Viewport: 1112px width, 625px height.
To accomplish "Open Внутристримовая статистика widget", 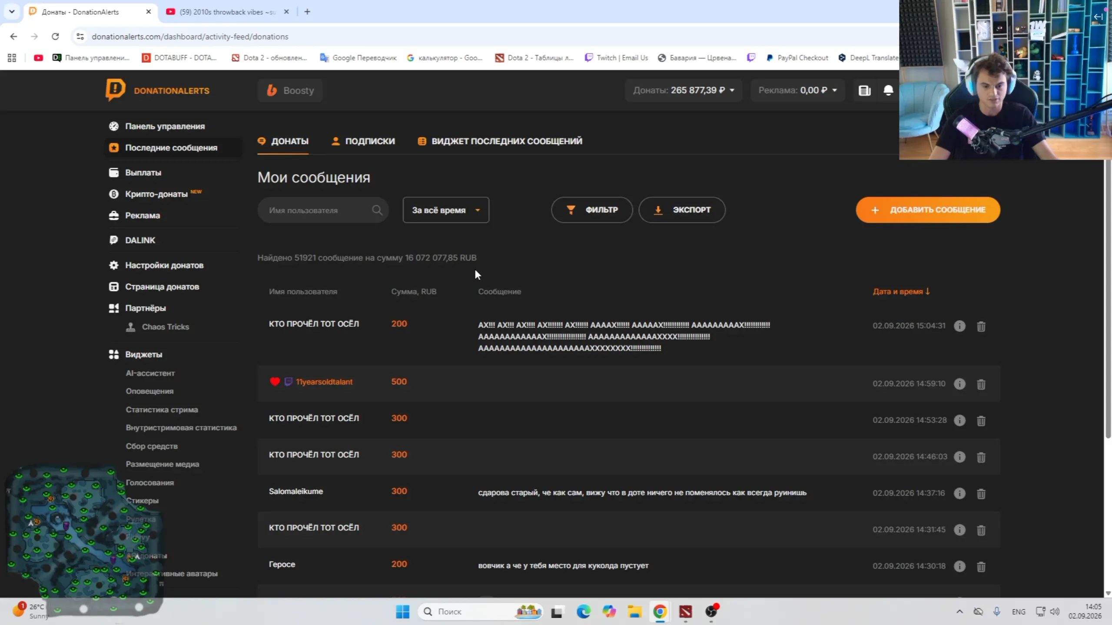I will click(181, 428).
